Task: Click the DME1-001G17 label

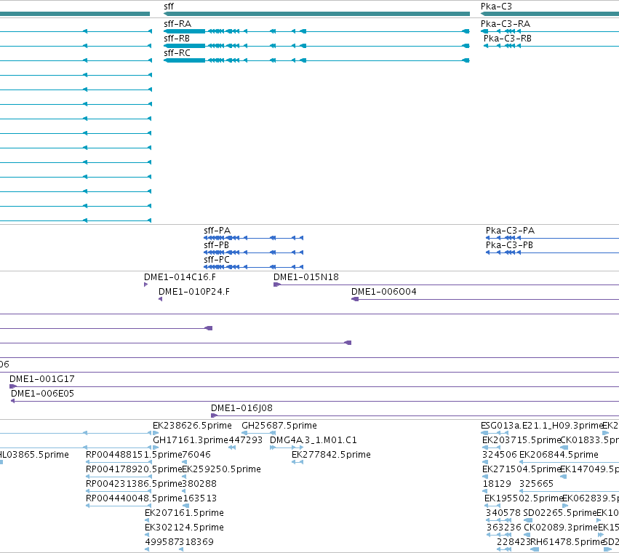Action: pyautogui.click(x=42, y=379)
